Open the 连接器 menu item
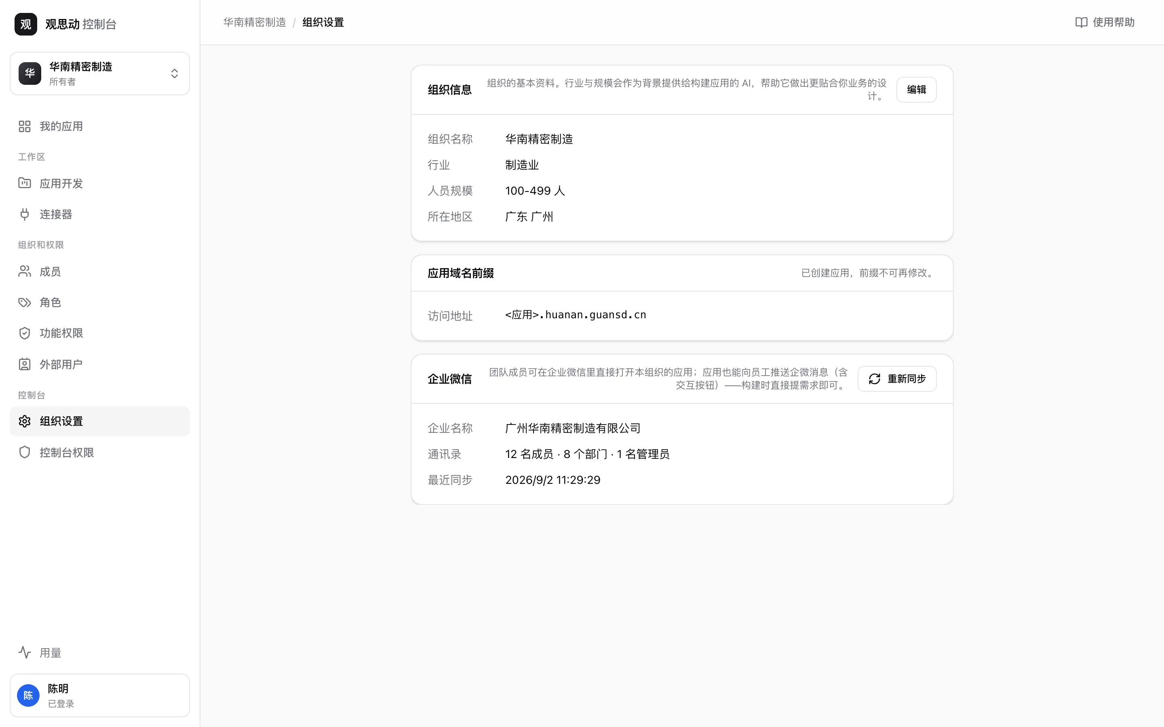The height and width of the screenshot is (727, 1164). pyautogui.click(x=100, y=214)
